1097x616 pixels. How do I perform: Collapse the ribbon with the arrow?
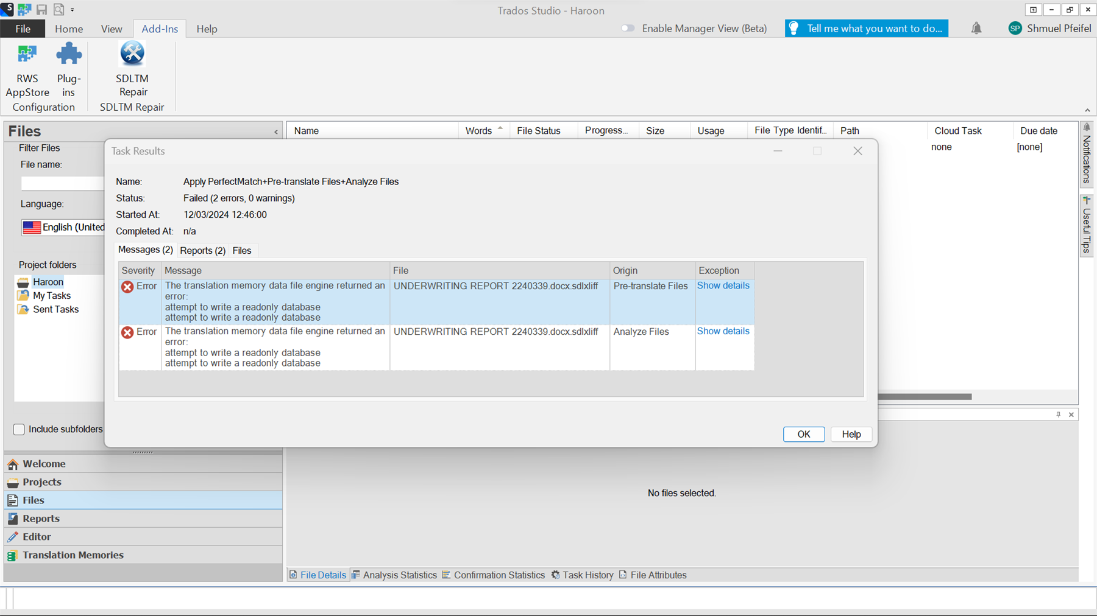[1087, 110]
